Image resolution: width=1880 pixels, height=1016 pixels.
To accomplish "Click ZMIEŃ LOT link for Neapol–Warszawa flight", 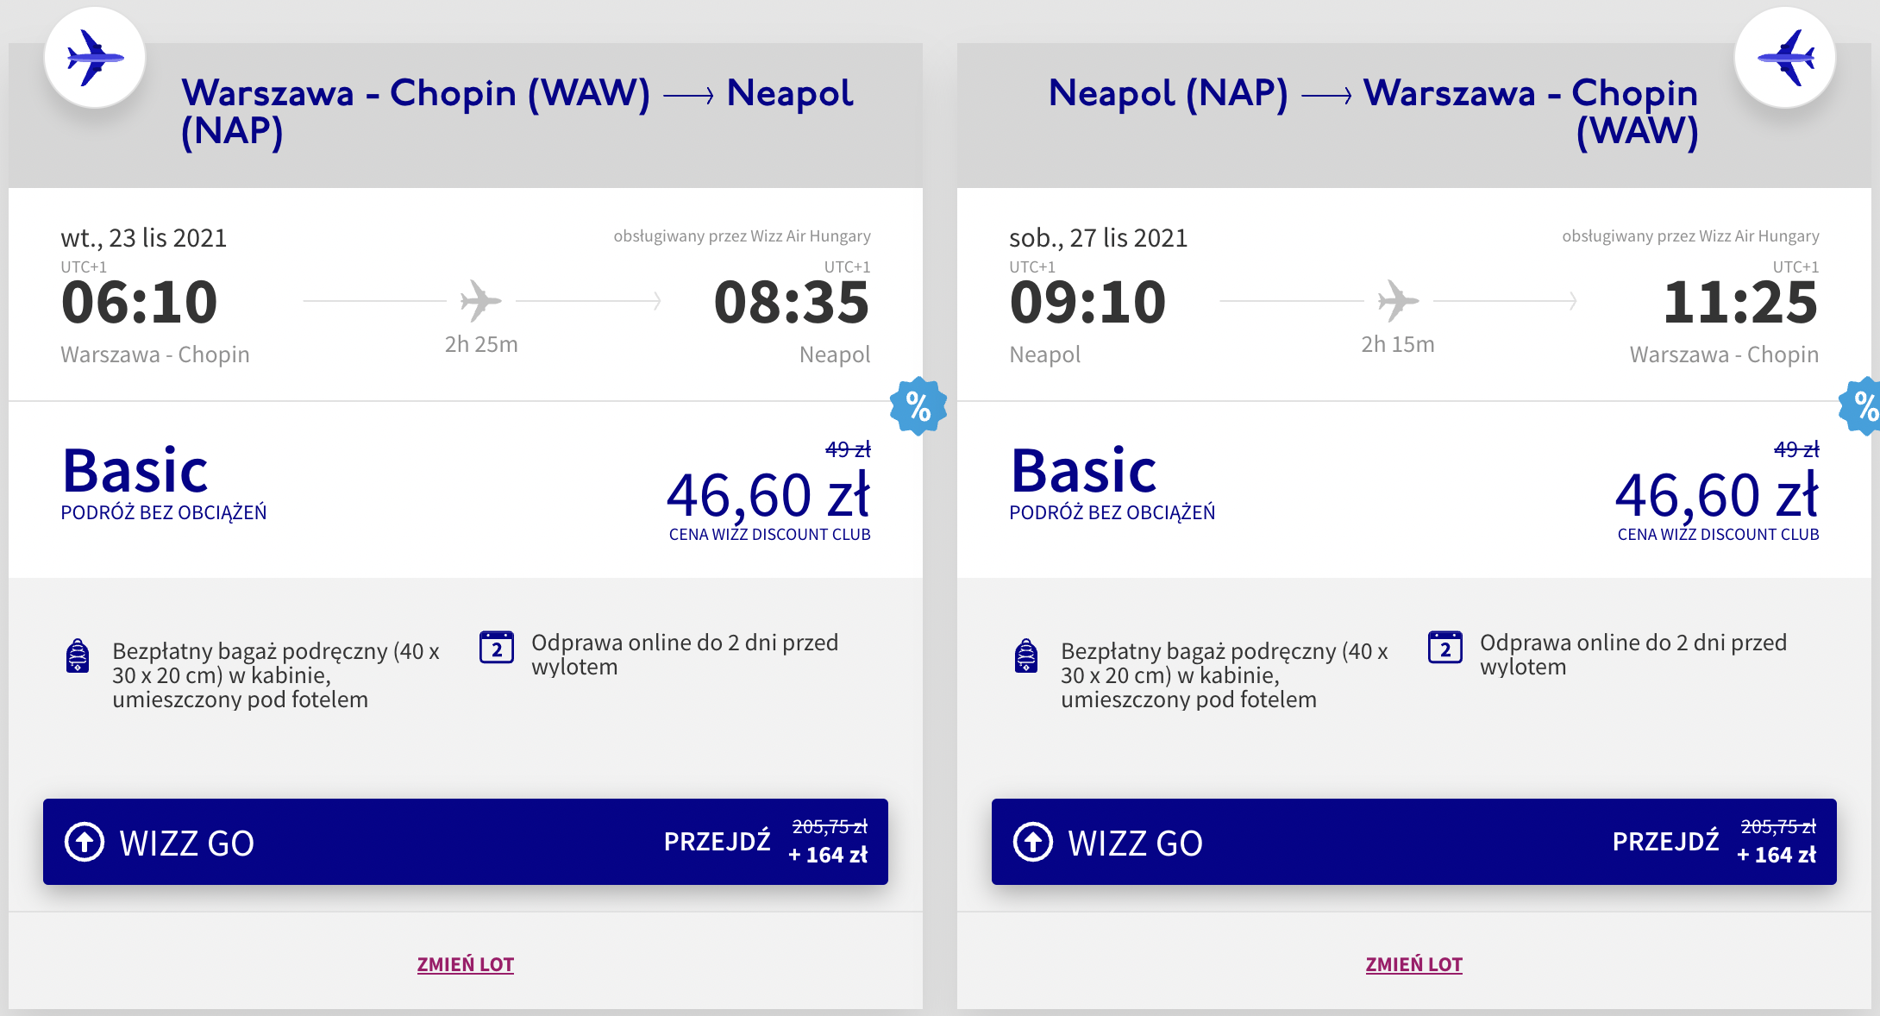I will click(x=1414, y=964).
